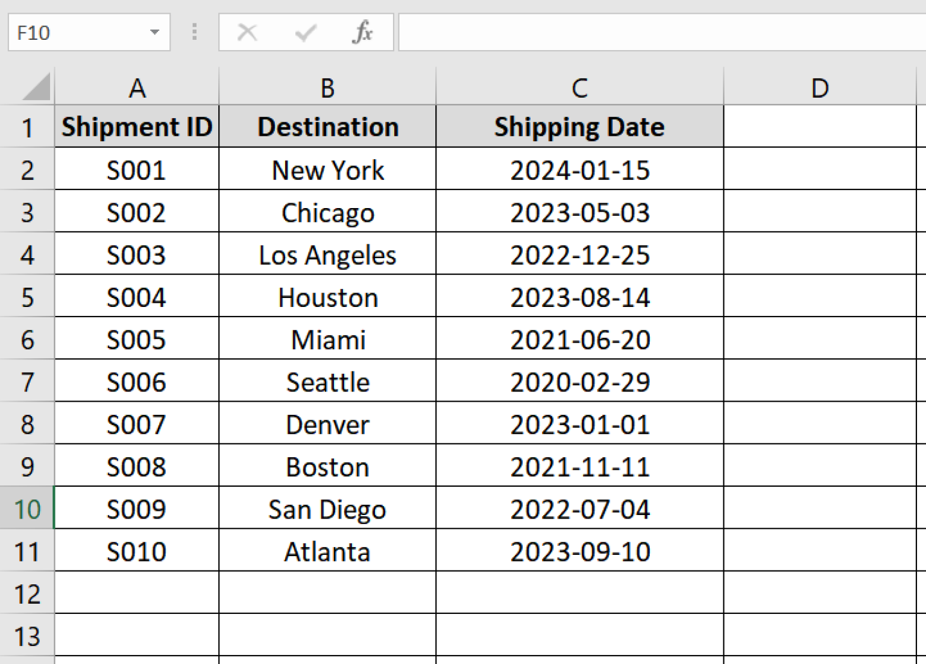The height and width of the screenshot is (664, 926).
Task: Select the cell containing S010
Action: click(x=136, y=551)
